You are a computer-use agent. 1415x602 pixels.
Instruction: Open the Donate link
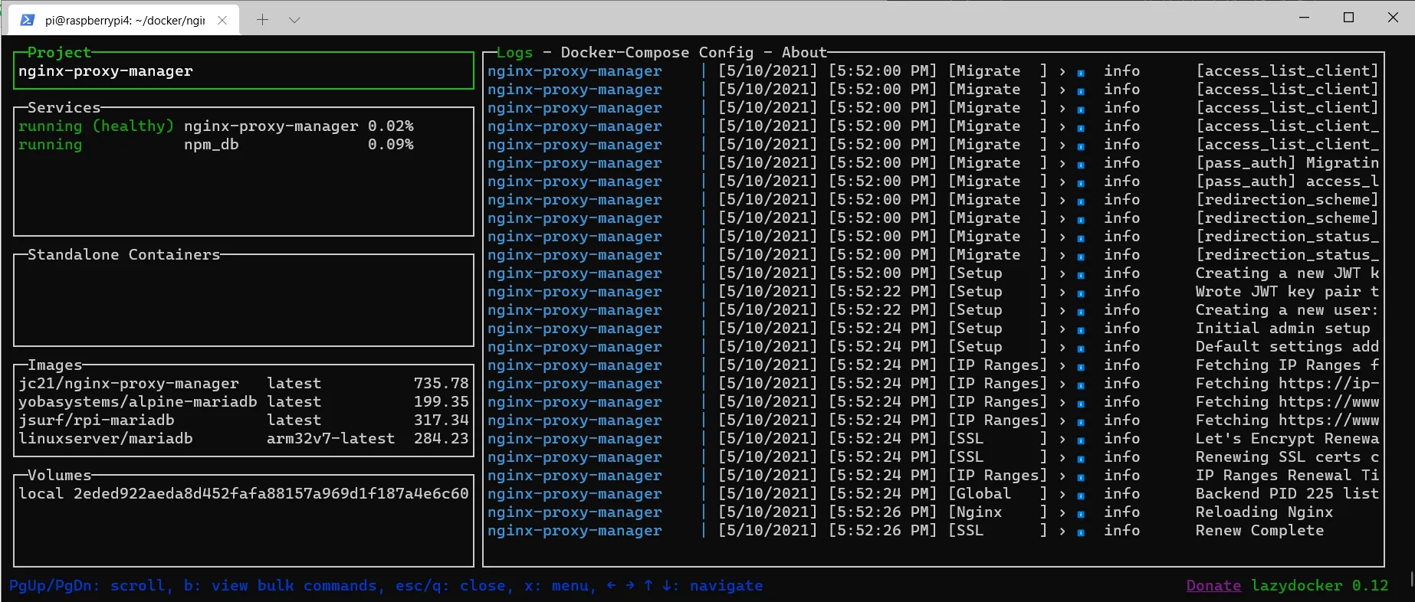[1213, 586]
